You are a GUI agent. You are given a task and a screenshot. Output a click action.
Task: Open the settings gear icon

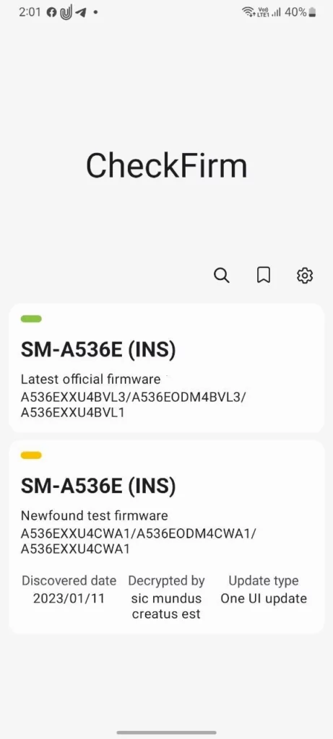(x=305, y=275)
